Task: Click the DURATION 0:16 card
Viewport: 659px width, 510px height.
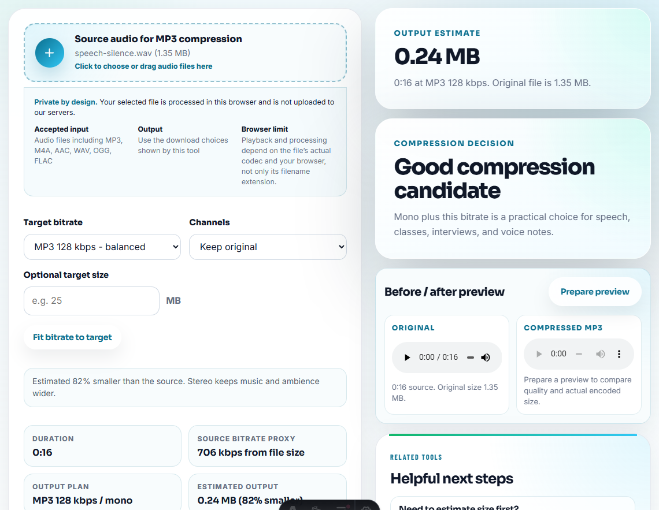Action: [x=102, y=446]
